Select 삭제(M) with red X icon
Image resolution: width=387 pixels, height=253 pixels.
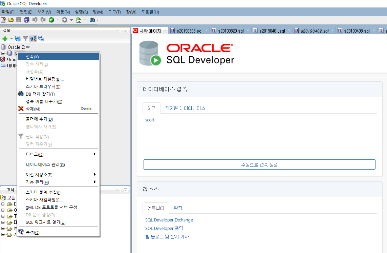coord(58,109)
